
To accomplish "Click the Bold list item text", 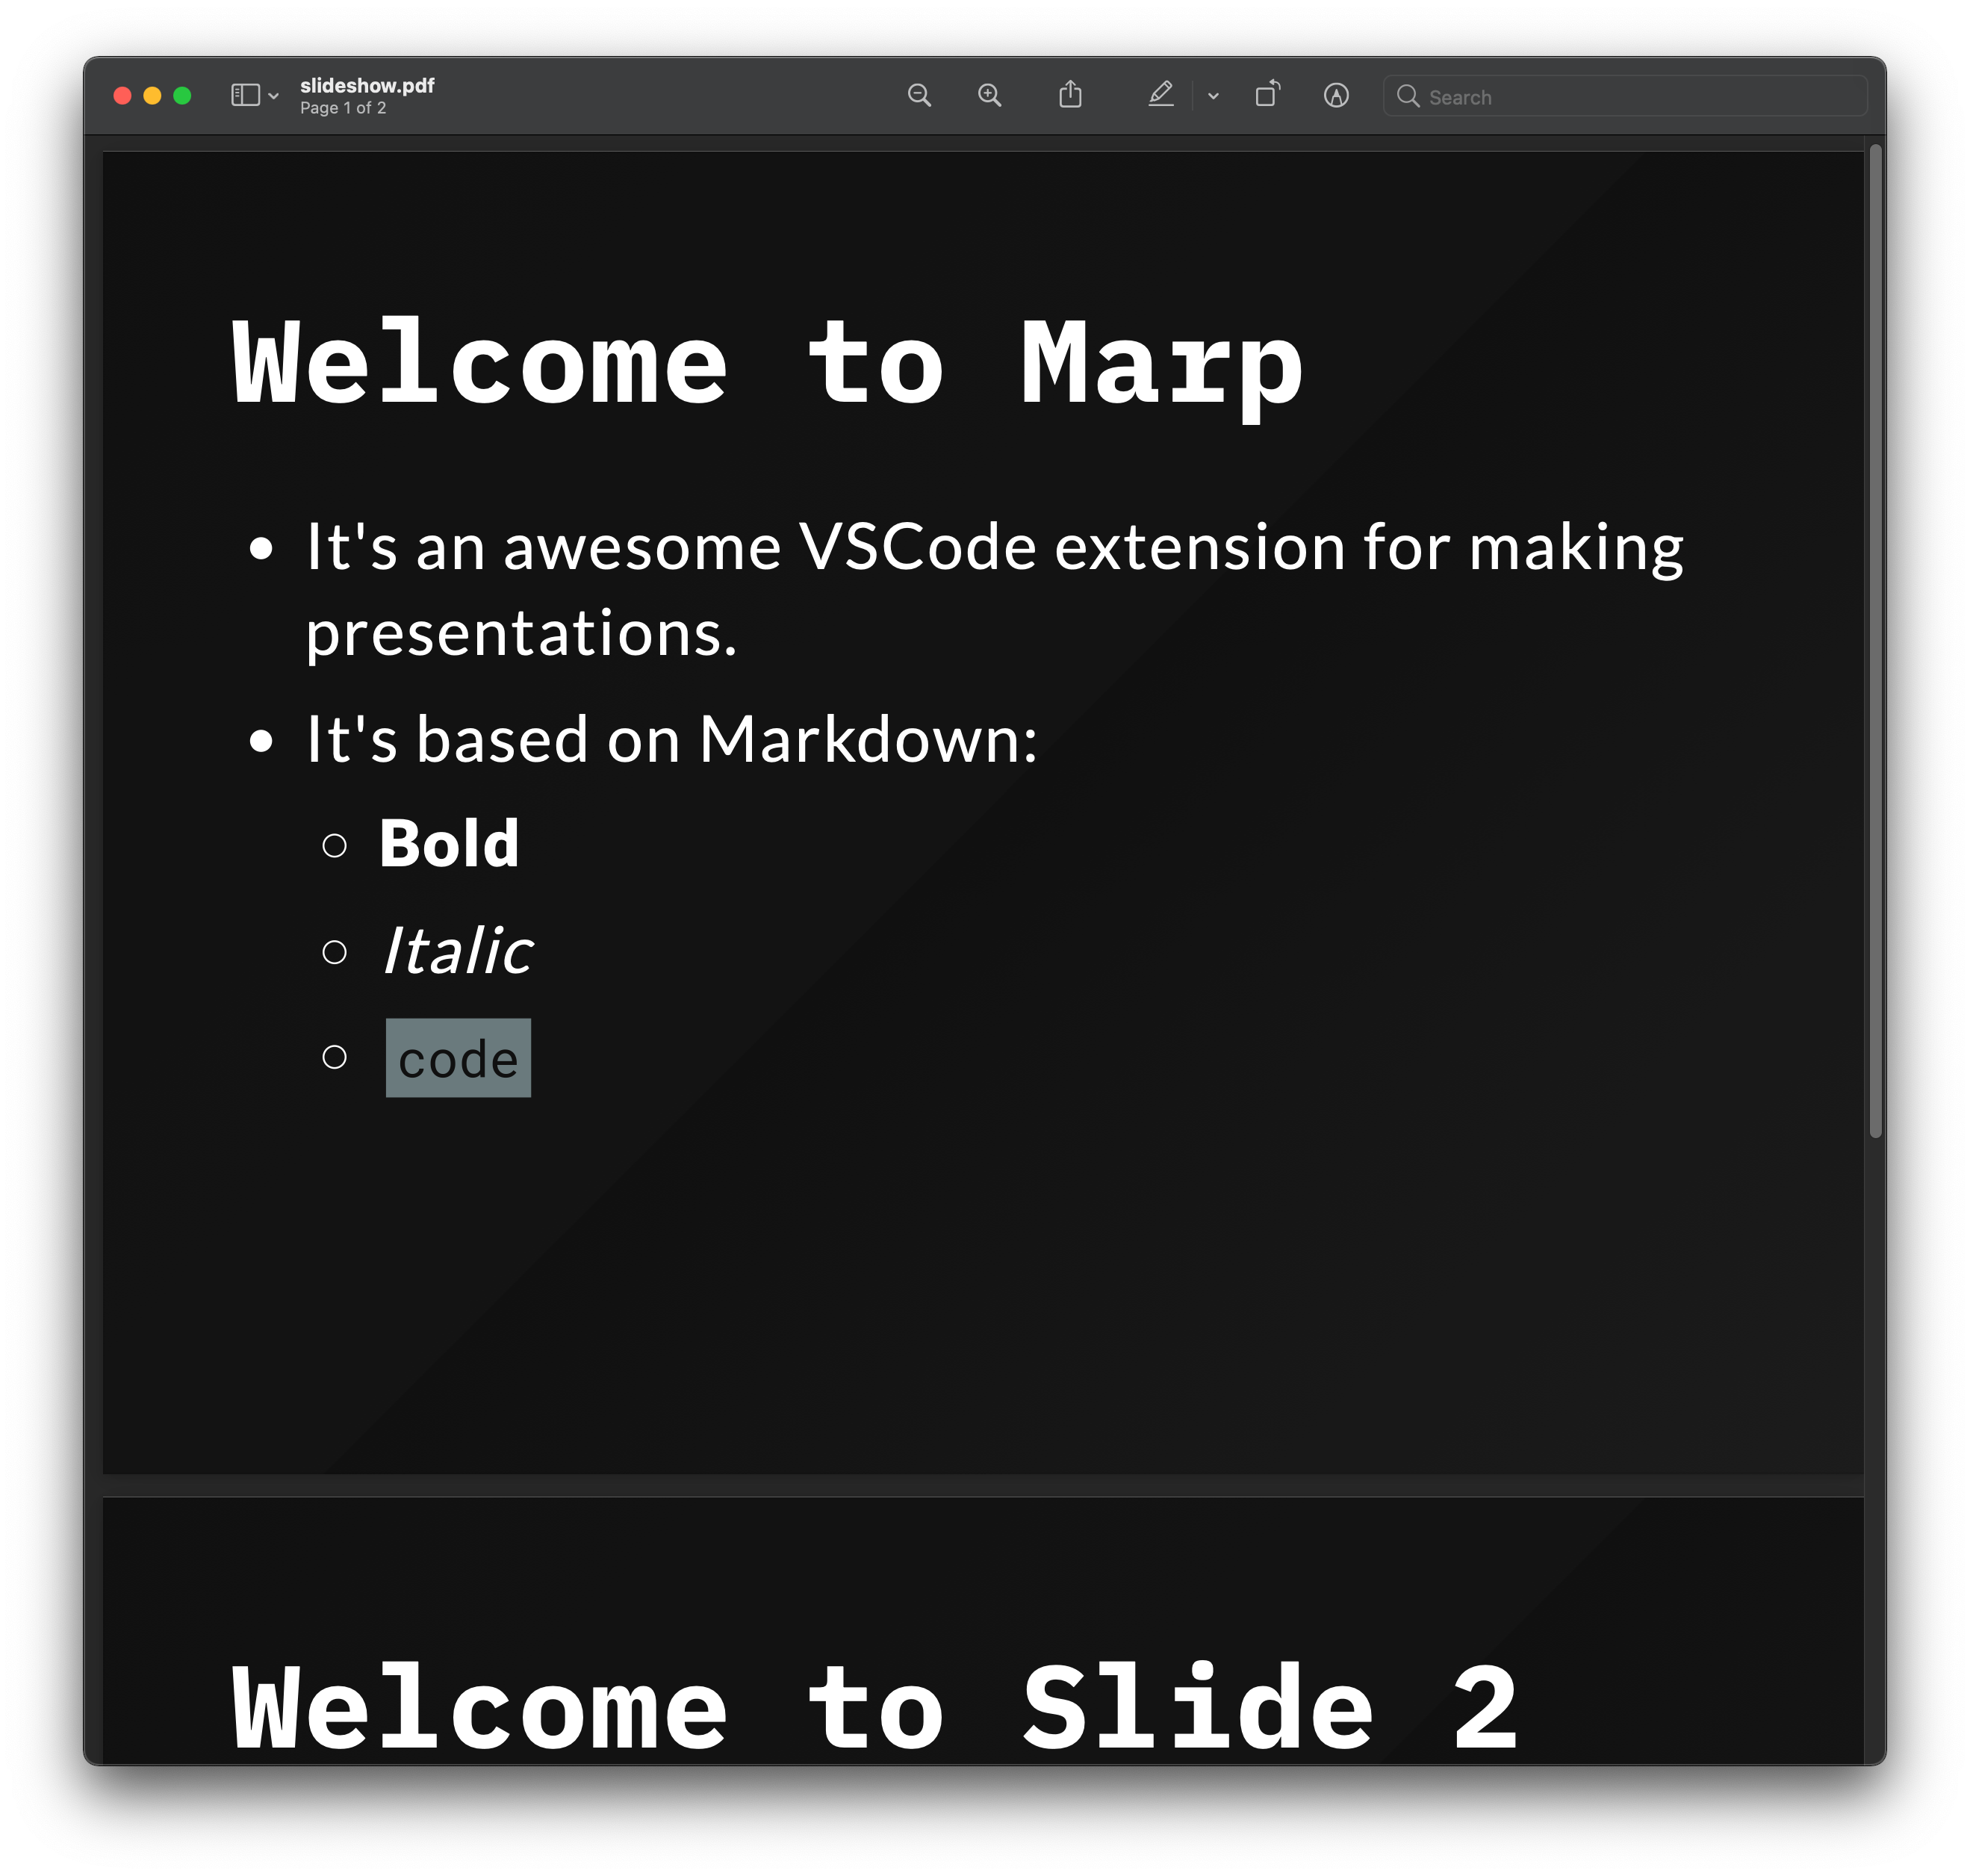I will coord(449,844).
